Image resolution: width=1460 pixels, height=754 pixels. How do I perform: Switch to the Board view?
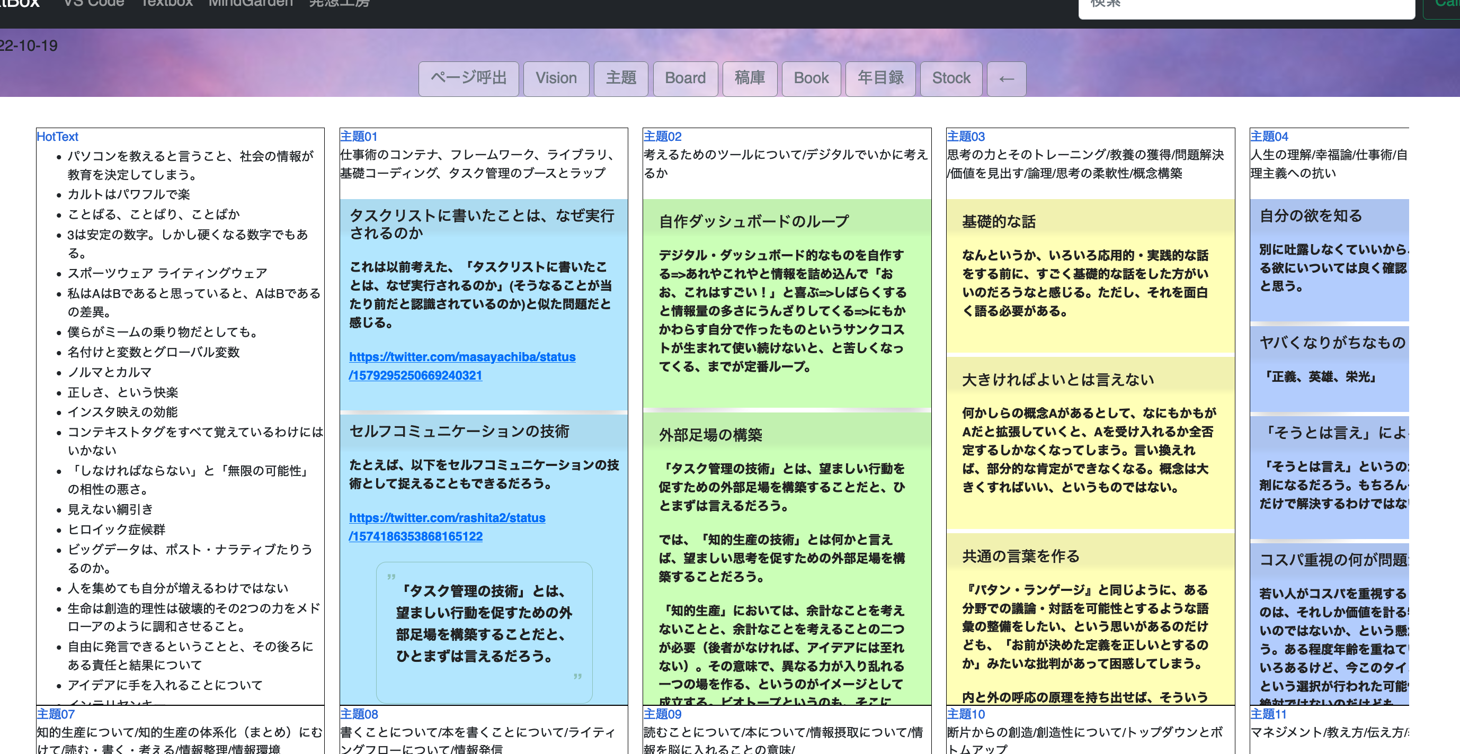[685, 79]
